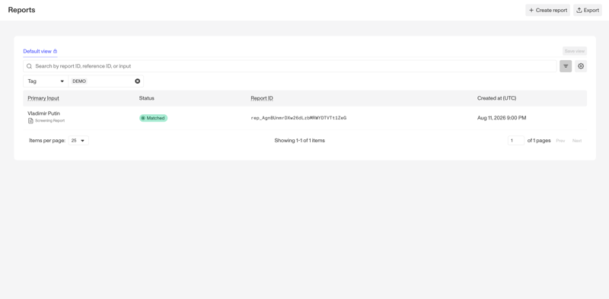Select the DEMO tag chip

[x=79, y=81]
